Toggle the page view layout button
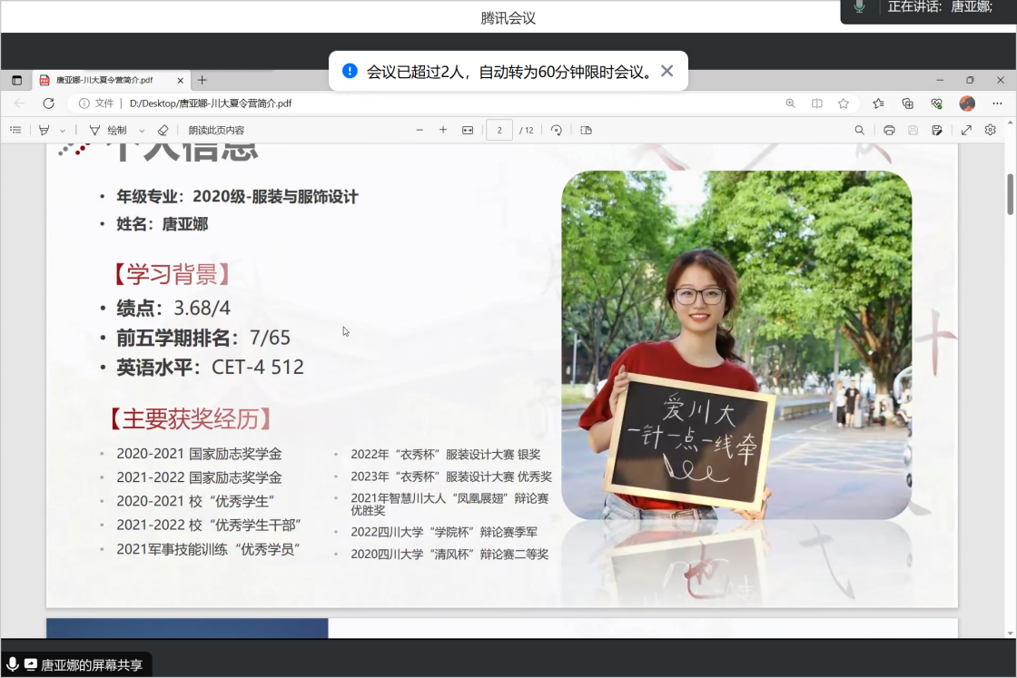 tap(586, 131)
